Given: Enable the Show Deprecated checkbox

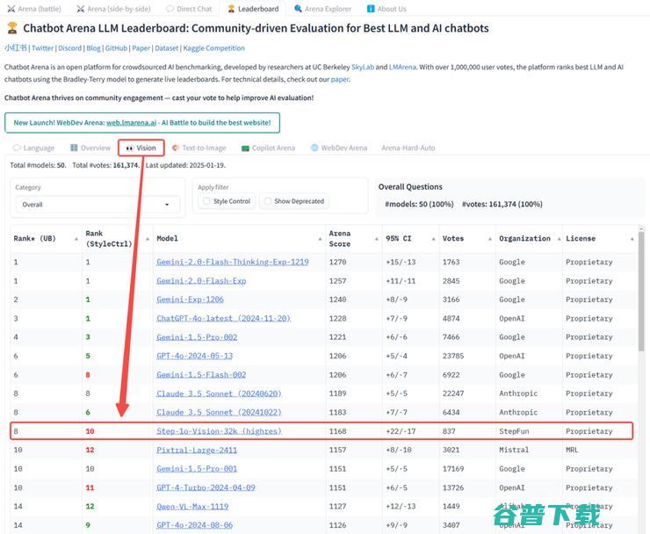Looking at the screenshot, I should [268, 201].
